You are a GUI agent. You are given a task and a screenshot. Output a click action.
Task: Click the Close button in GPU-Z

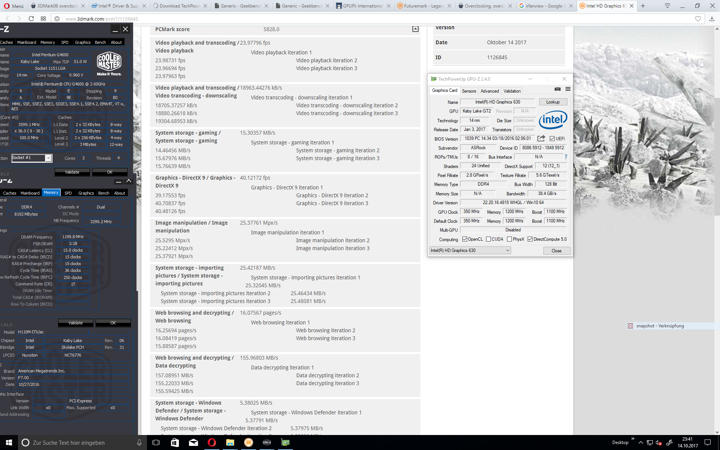[x=556, y=251]
